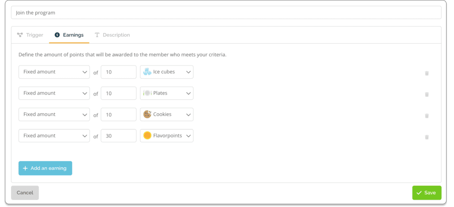Screen dimensions: 454x207
Task: Click the 'Define the amount of points' text
Action: coord(122,54)
